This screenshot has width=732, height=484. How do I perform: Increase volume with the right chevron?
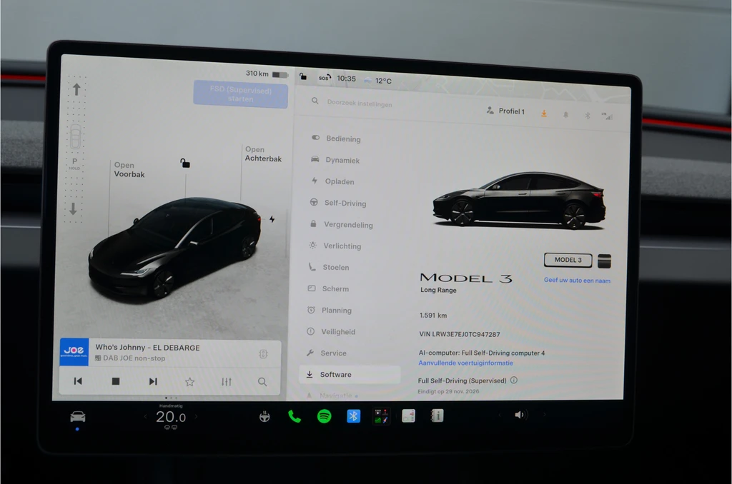[x=544, y=414]
